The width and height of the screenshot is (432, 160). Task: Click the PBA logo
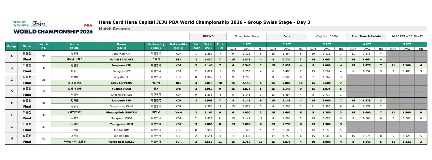[88, 26]
